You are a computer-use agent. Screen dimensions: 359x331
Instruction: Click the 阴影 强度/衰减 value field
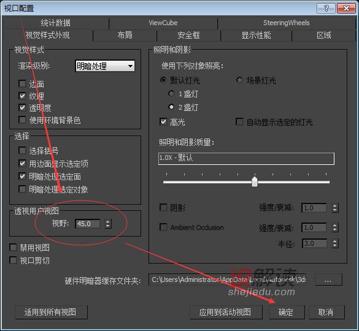coord(314,208)
